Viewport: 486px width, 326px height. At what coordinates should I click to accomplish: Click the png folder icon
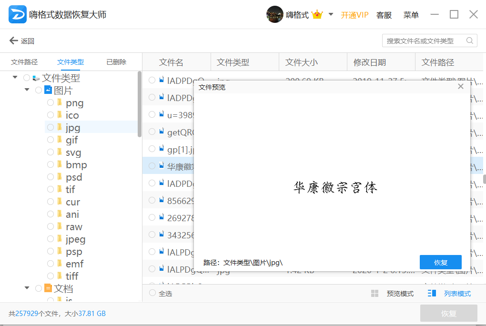click(x=60, y=102)
